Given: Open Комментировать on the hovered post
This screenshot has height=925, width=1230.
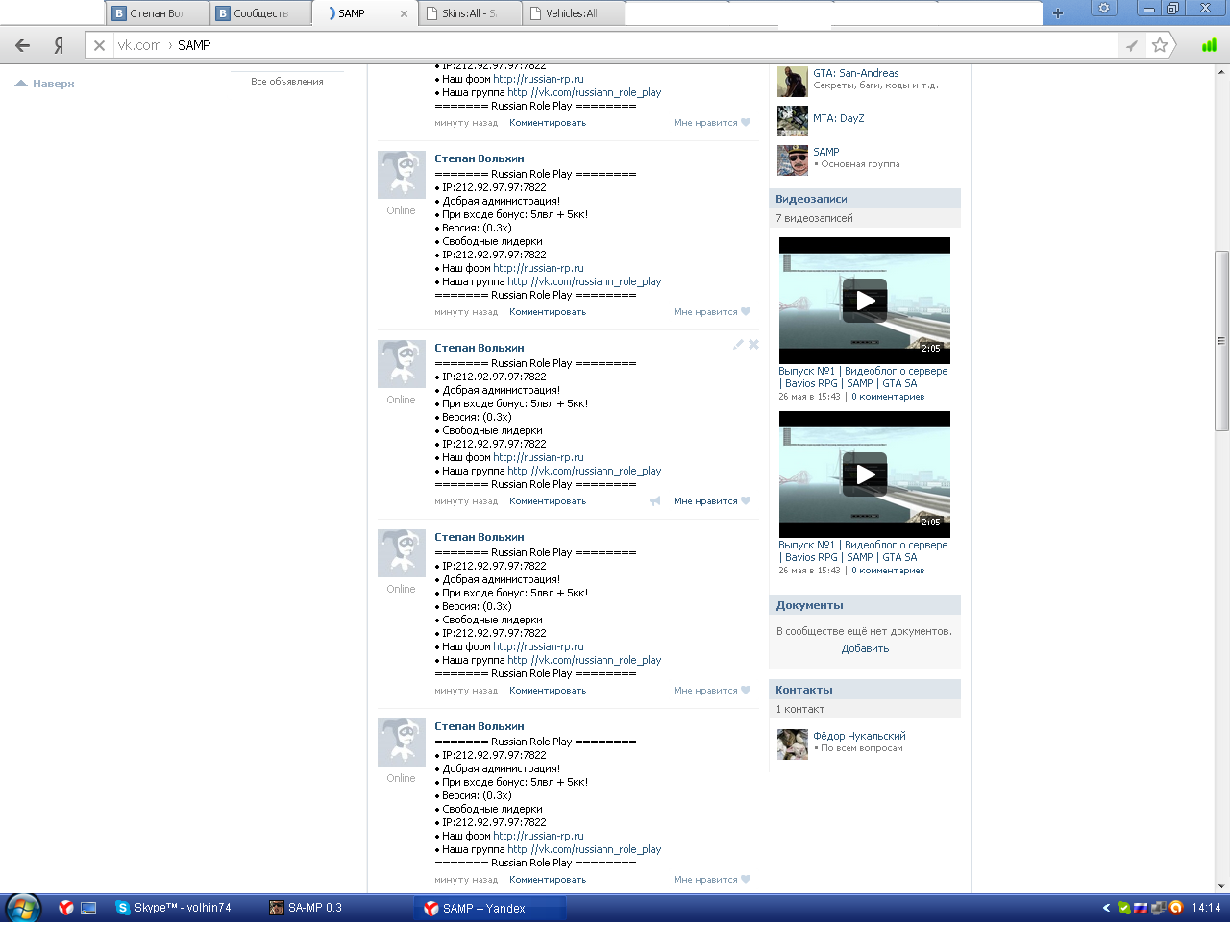Looking at the screenshot, I should point(548,501).
